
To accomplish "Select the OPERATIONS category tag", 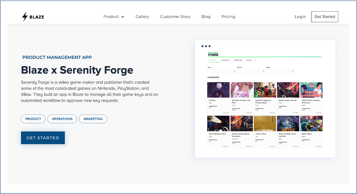I will pyautogui.click(x=62, y=119).
